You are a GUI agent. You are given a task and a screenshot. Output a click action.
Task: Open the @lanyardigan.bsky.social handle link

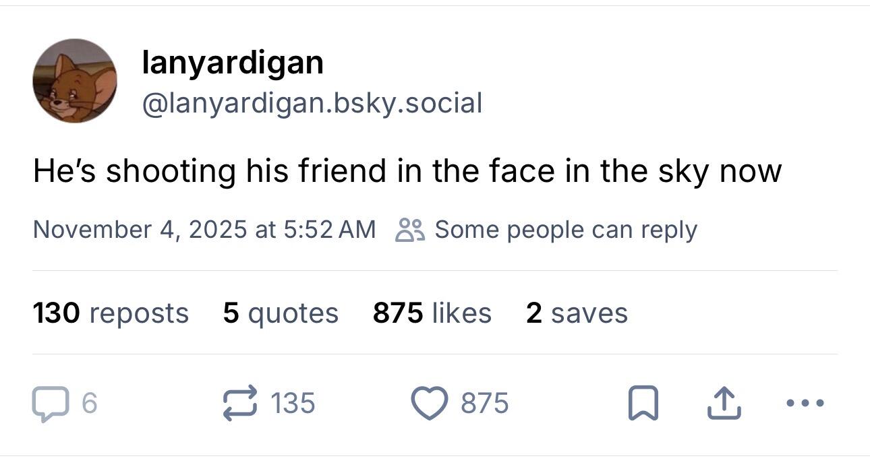pyautogui.click(x=312, y=103)
